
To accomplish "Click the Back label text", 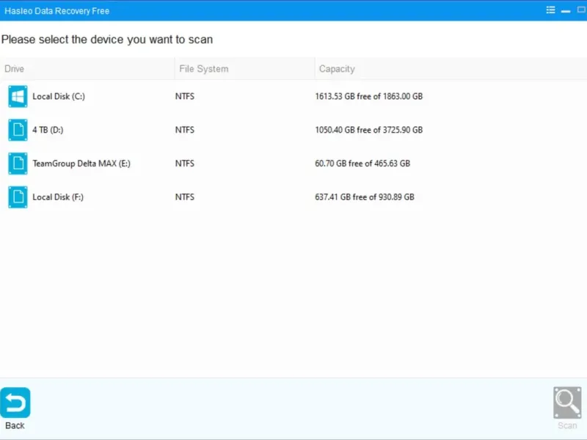I will click(15, 426).
